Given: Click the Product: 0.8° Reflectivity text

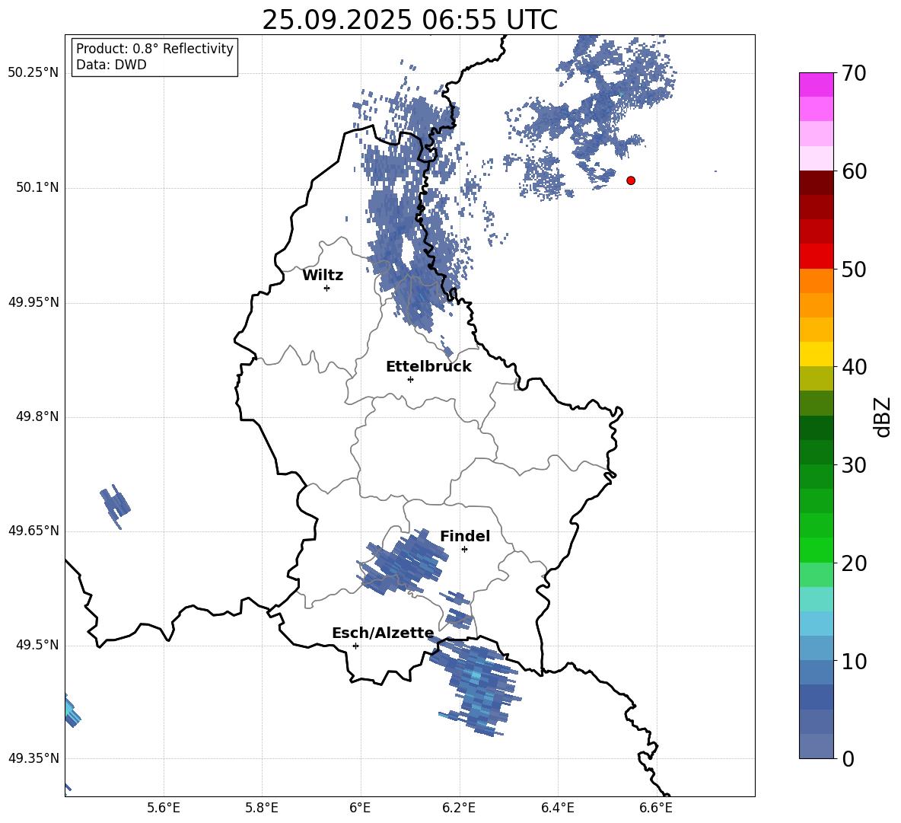Looking at the screenshot, I should tap(154, 49).
